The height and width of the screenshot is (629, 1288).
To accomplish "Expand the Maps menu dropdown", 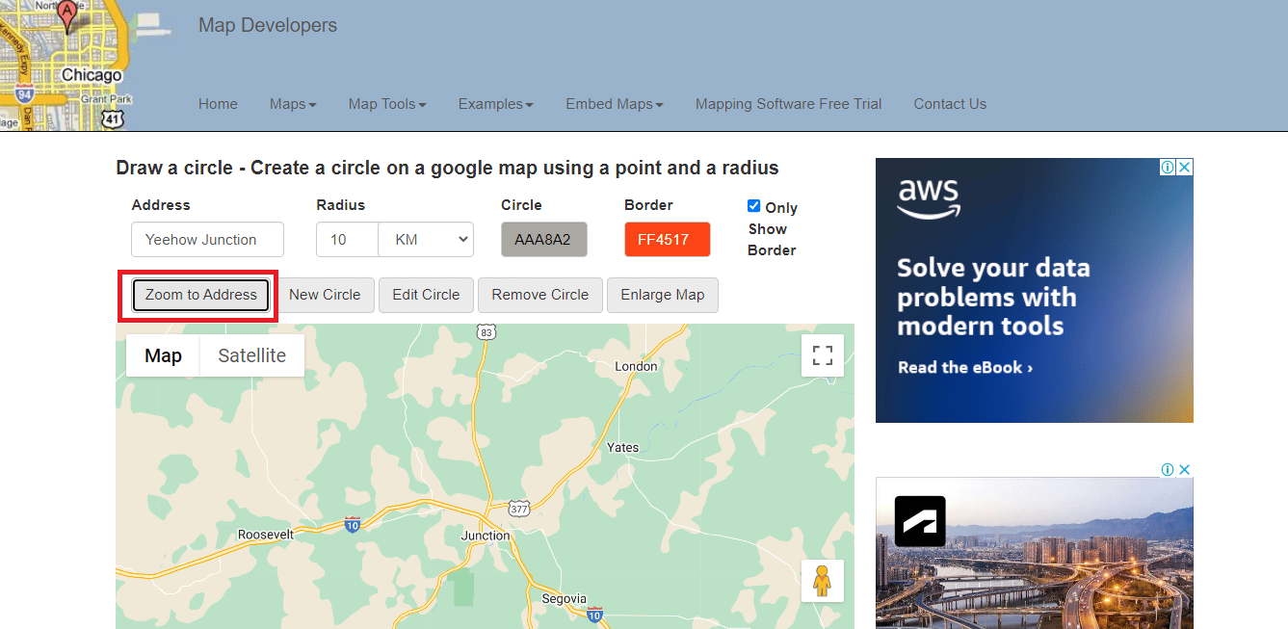I will click(x=293, y=104).
